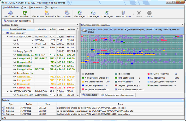Collapse the ST3320418ASCC44 disk node
The height and width of the screenshot is (121, 186).
7,91
